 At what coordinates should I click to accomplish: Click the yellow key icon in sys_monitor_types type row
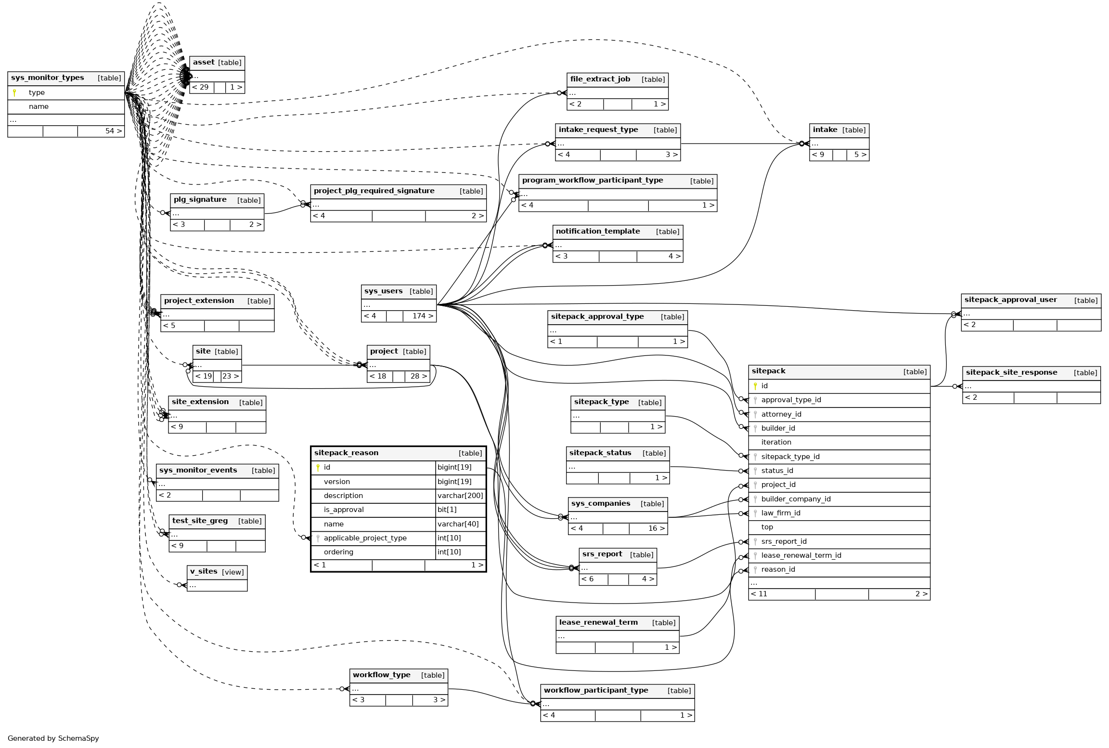coord(15,92)
